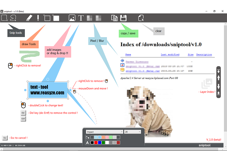
Task: Pick the bright red text color swatch
Action: tap(96, 143)
